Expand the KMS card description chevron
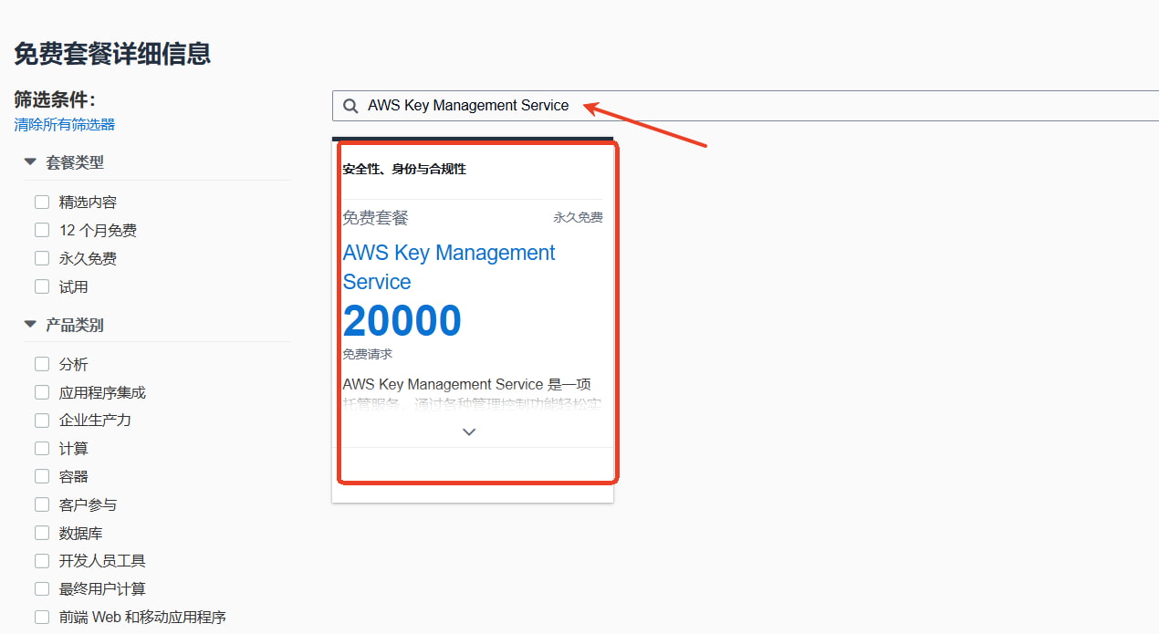Viewport: 1159px width, 634px height. pos(468,431)
